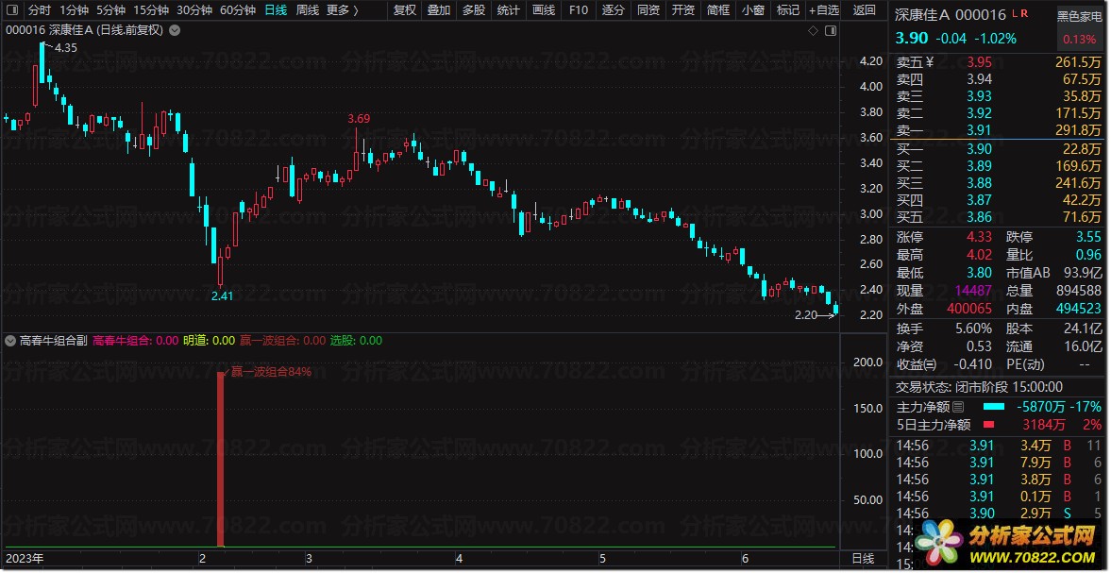Select the 15分钟 period
This screenshot has width=1111, height=573.
coord(151,10)
